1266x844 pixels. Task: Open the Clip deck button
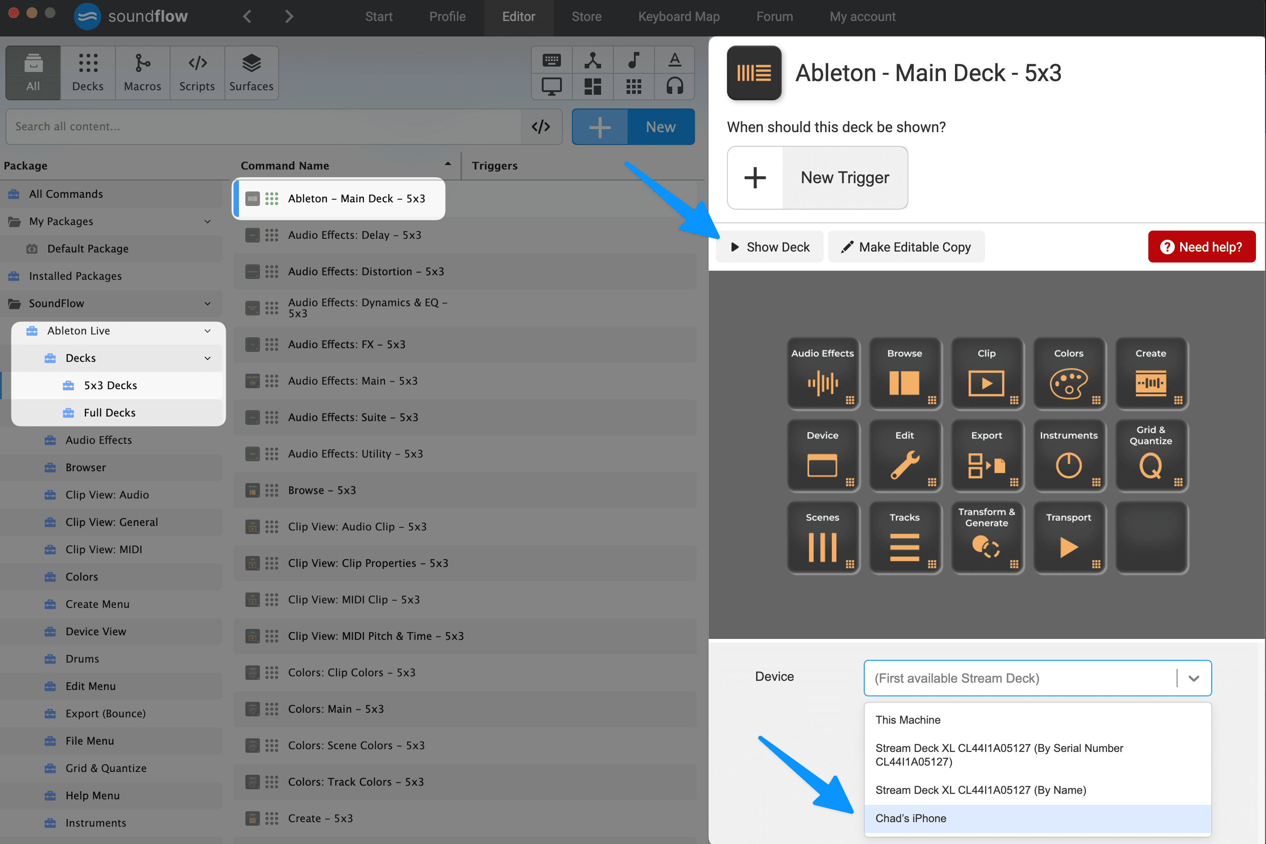986,374
